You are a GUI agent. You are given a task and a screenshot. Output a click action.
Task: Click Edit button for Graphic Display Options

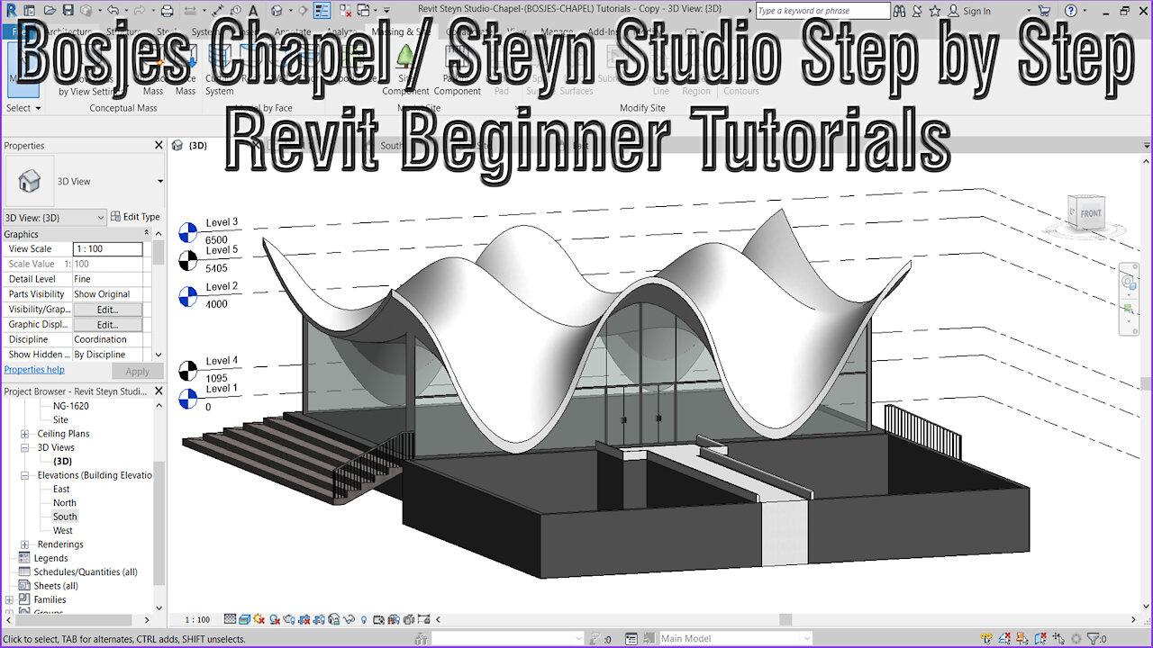107,324
